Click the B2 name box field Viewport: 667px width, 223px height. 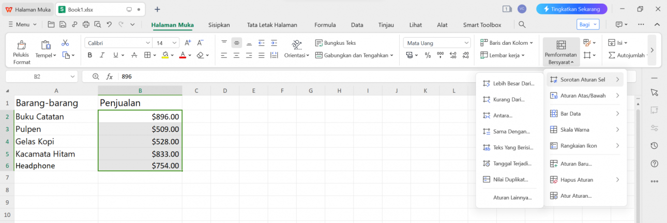point(41,76)
